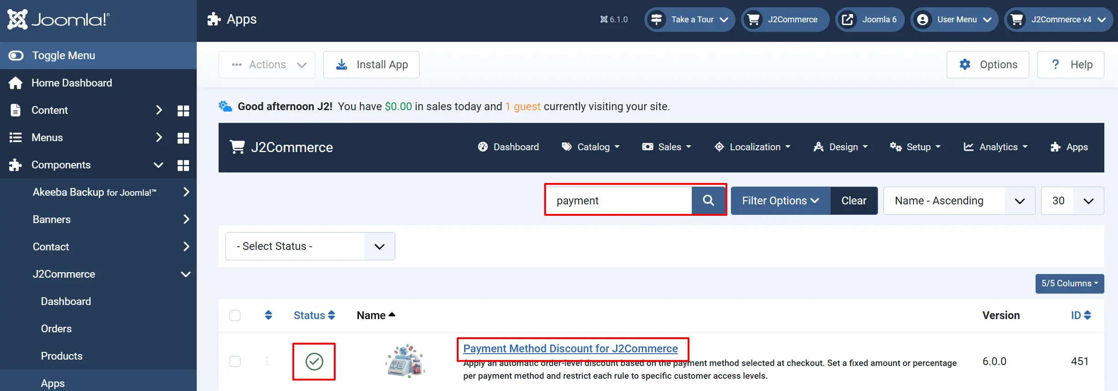Click the guest visitors link
Screen dimensions: 1118x391
pyautogui.click(x=523, y=107)
